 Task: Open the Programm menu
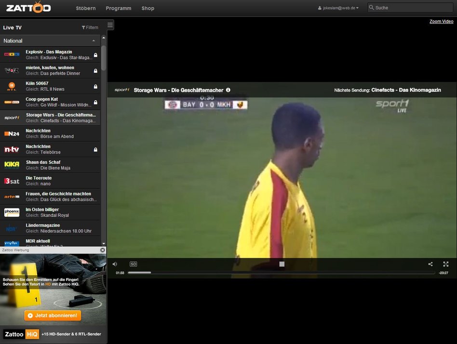point(118,8)
